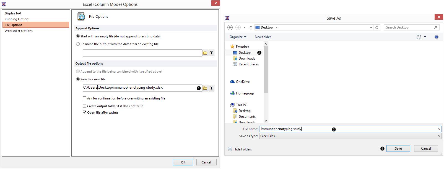Click the Save button in Save As dialog
Viewport: 444px width, 169px height.
point(398,148)
